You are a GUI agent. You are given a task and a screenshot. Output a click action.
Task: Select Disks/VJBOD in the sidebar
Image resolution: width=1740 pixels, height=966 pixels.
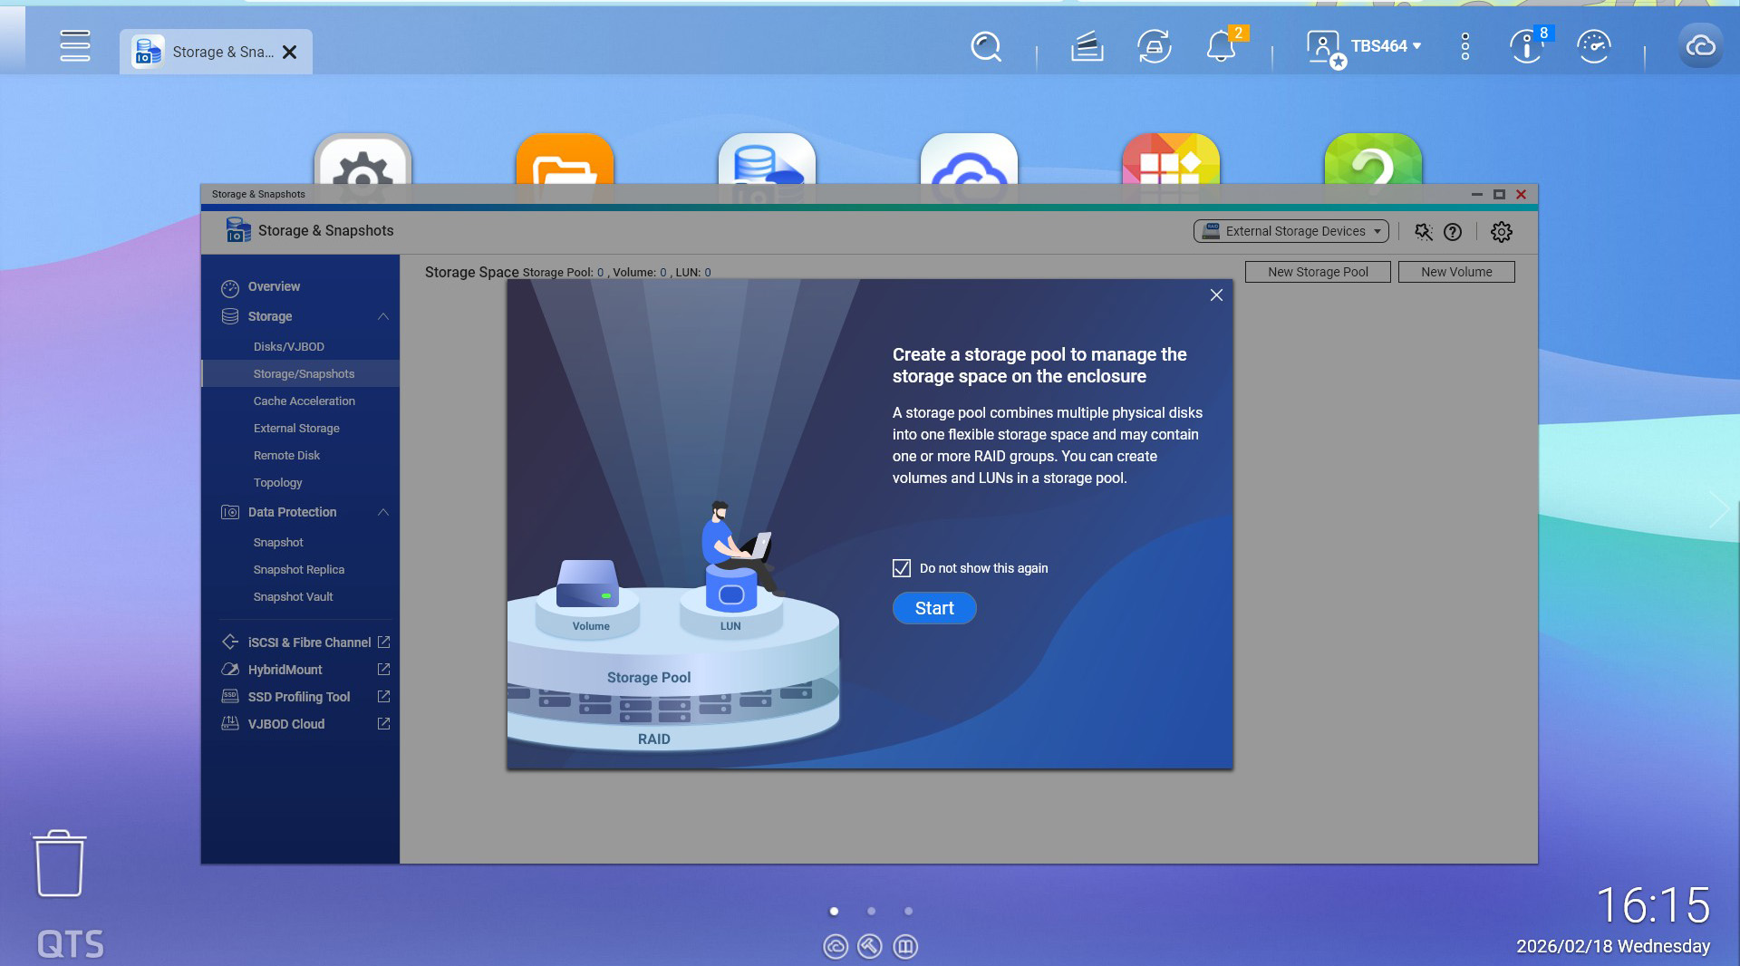(288, 346)
